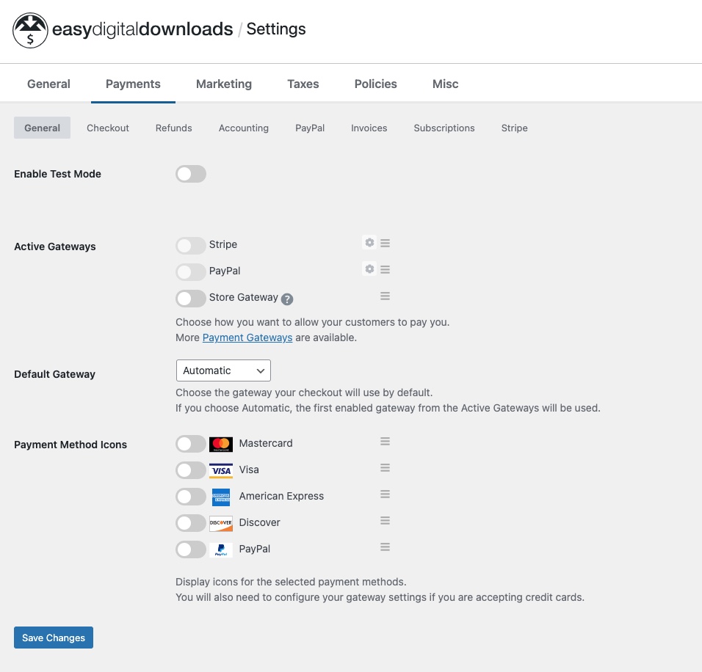Open the Policies tab

(x=376, y=84)
